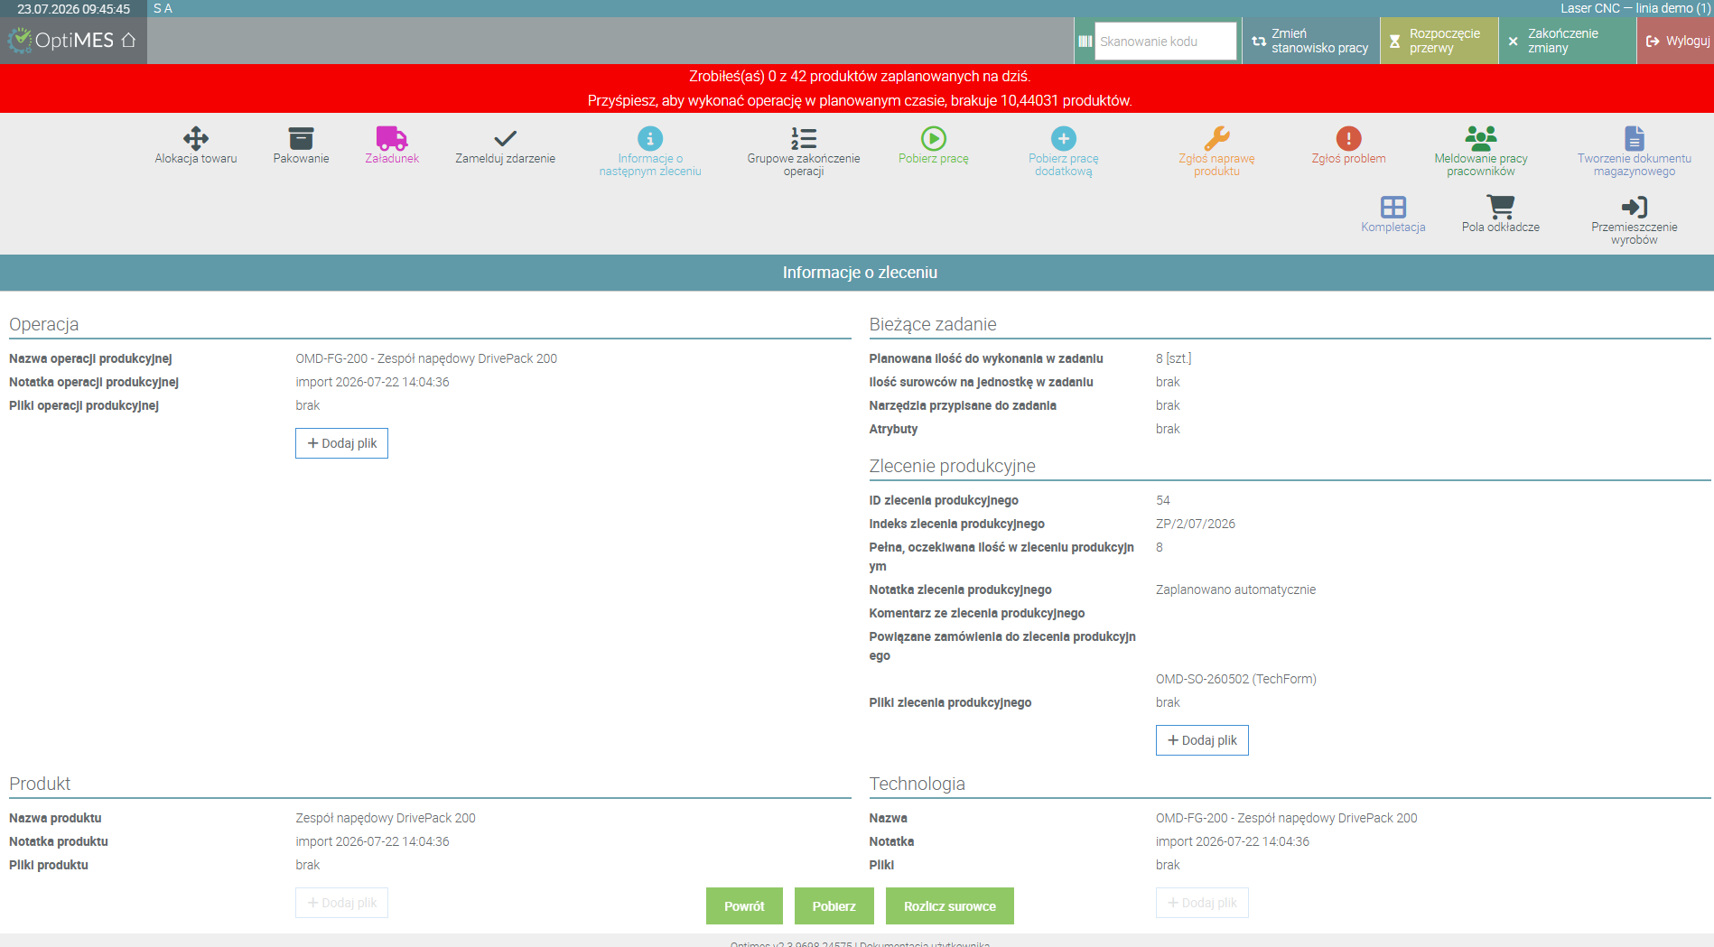Click the Zgłoś problem exclamation icon

coord(1349,138)
